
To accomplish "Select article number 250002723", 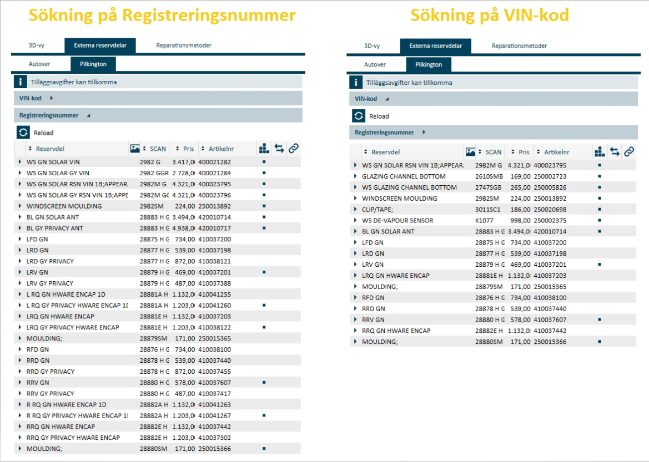I will coord(550,176).
